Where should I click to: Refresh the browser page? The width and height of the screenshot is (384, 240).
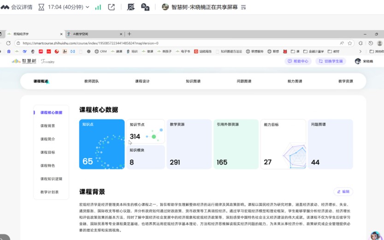(x=8, y=43)
